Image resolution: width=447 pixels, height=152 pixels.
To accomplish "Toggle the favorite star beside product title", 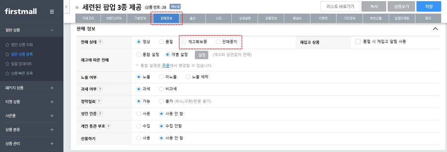I will [77, 7].
